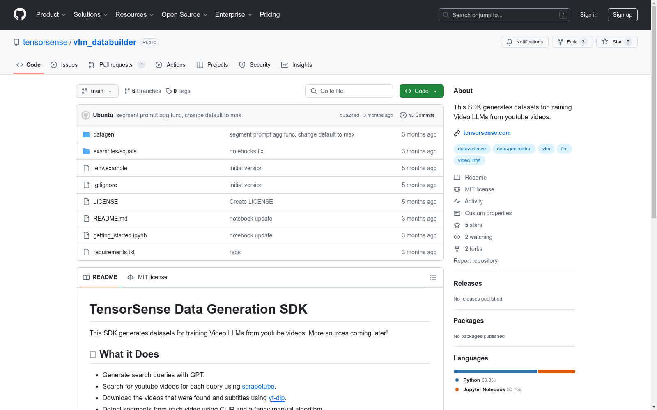Open the scrapetube link
The height and width of the screenshot is (410, 657).
click(x=258, y=387)
